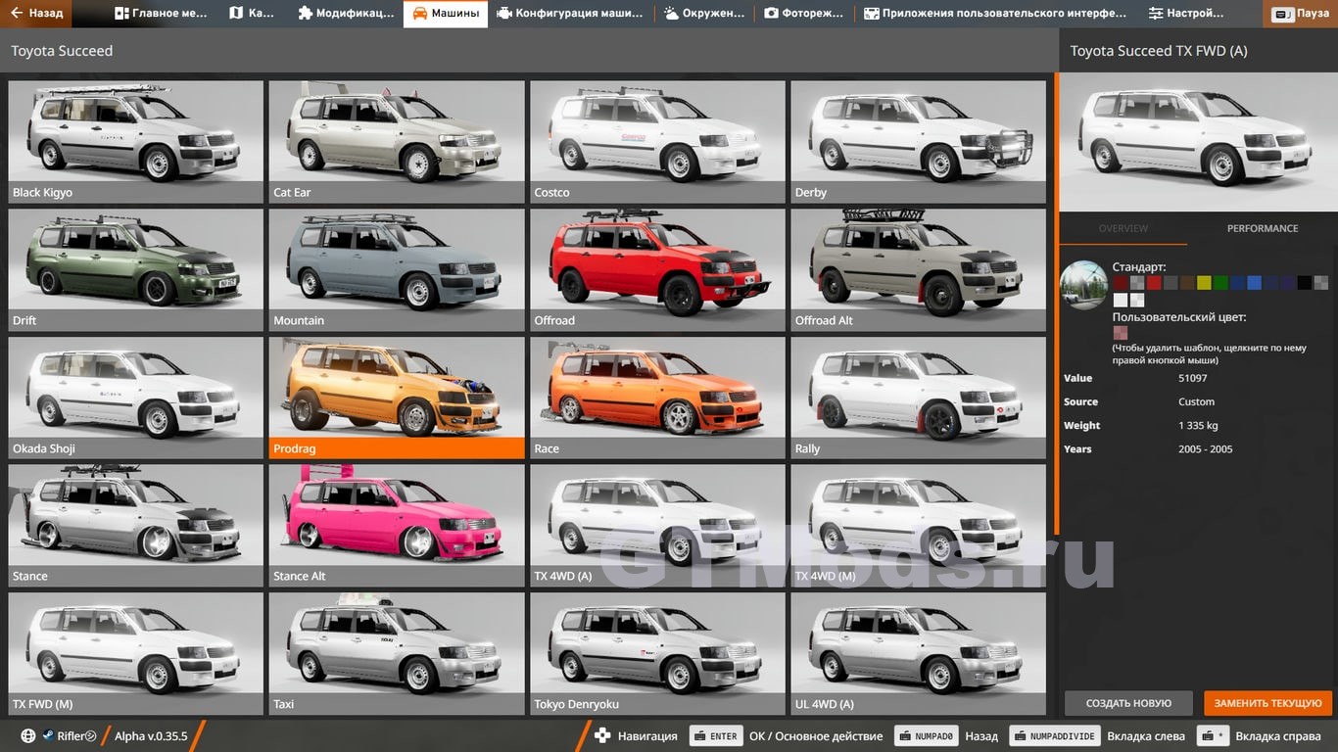Viewport: 1338px width, 752px height.
Task: Click the large TX FWD (A) preview image
Action: [1198, 141]
